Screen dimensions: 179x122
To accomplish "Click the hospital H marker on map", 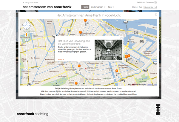I will (x=86, y=69).
